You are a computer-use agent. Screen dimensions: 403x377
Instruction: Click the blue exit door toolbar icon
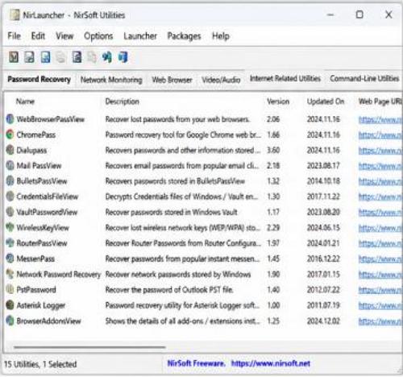tap(123, 57)
